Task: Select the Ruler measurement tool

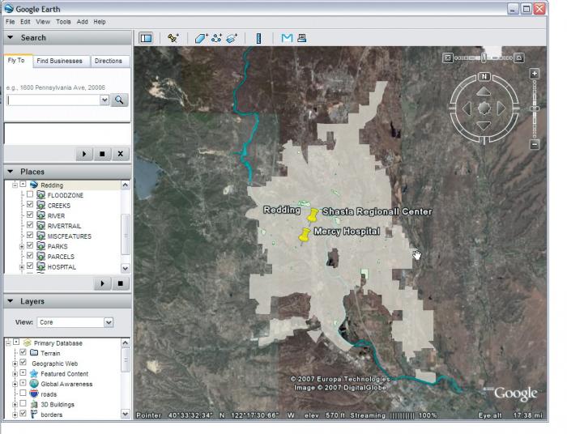Action: point(258,38)
